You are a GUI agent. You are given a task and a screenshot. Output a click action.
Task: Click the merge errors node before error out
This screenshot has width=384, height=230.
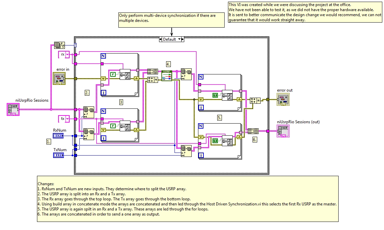point(255,100)
